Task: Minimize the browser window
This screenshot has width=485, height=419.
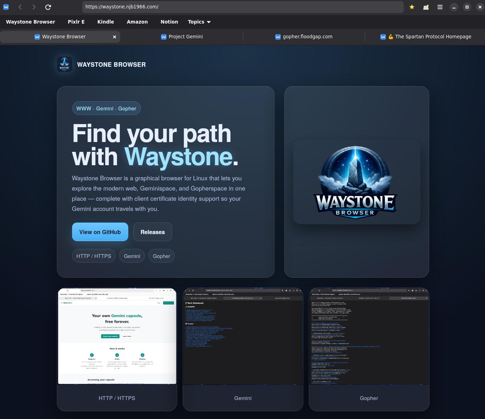Action: coord(454,7)
